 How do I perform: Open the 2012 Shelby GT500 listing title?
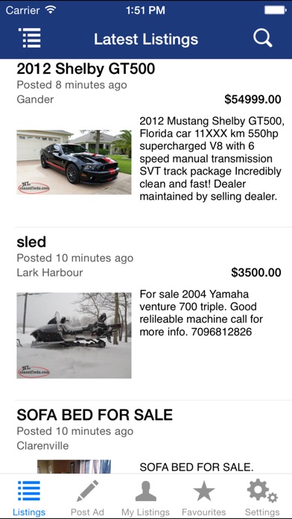[x=86, y=69]
